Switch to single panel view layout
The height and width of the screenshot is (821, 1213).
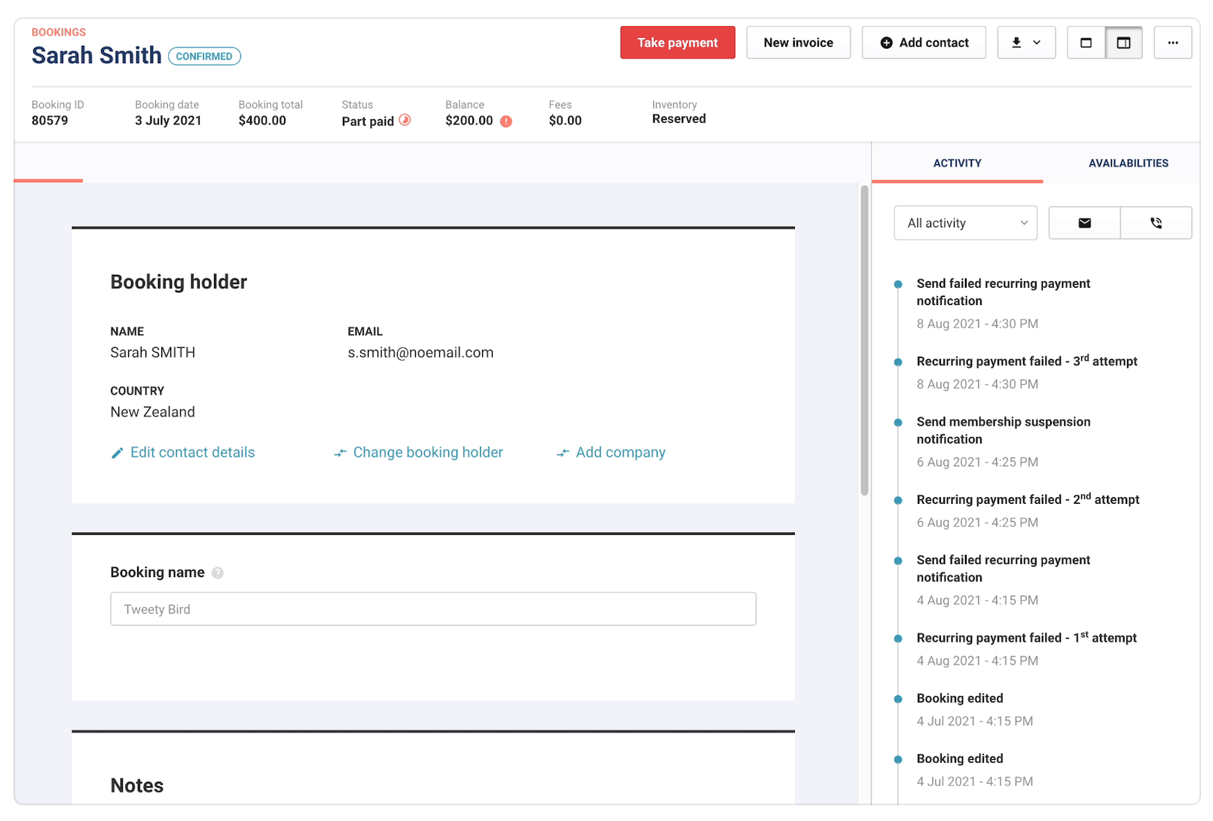[1086, 43]
